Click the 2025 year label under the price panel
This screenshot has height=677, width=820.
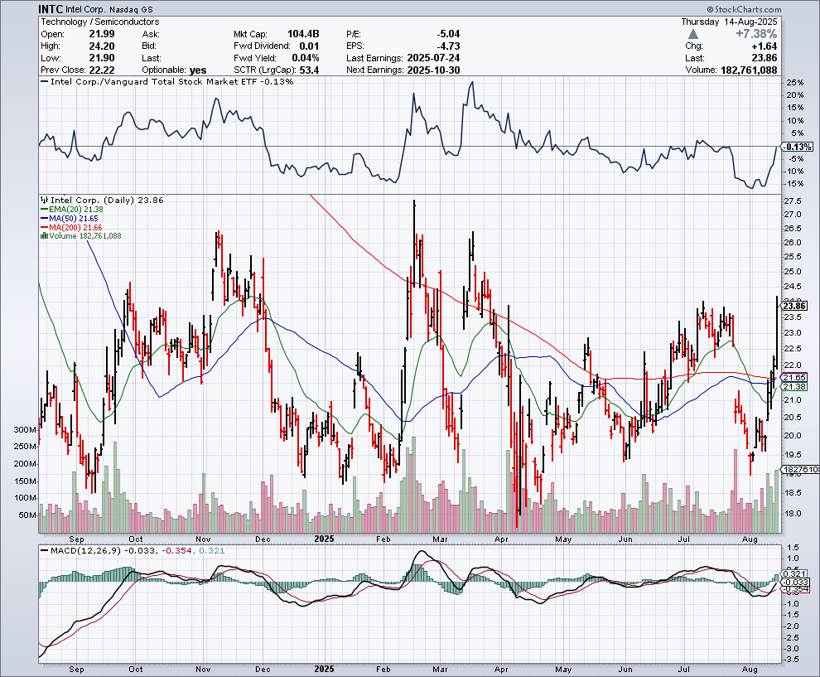324,539
